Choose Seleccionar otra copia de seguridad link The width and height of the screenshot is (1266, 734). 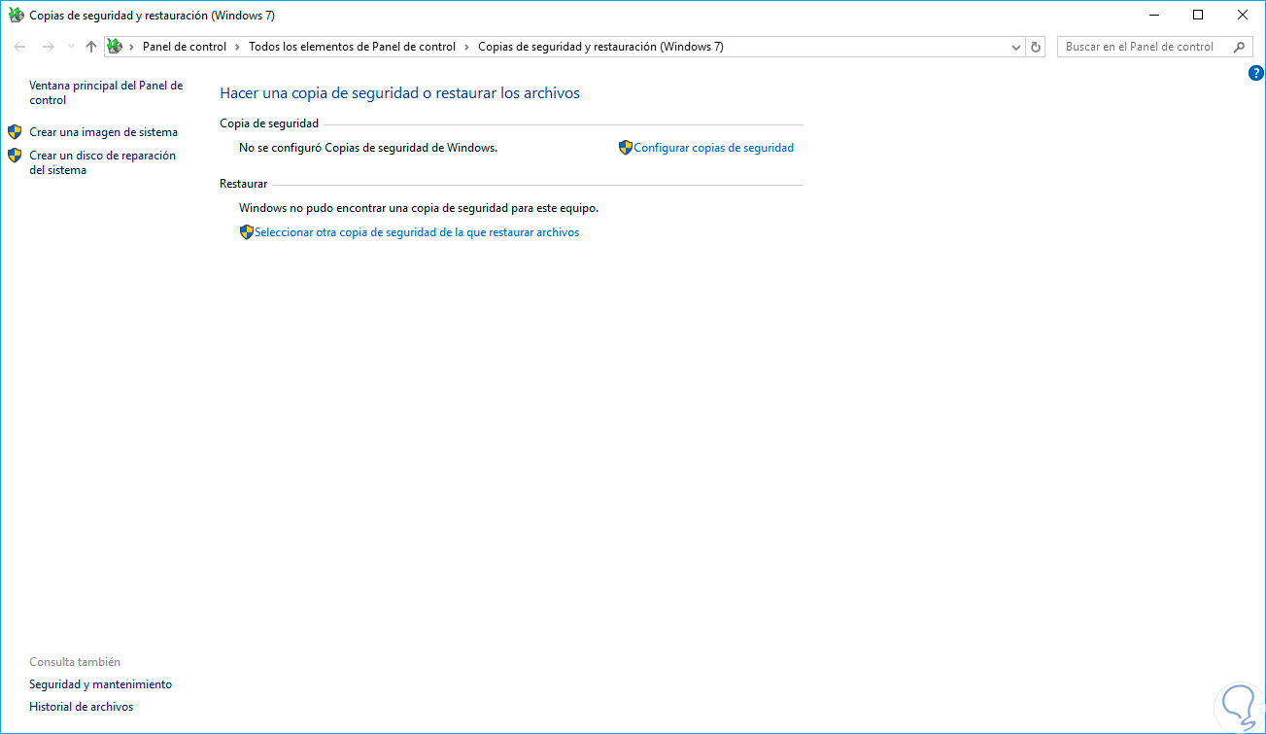[417, 232]
